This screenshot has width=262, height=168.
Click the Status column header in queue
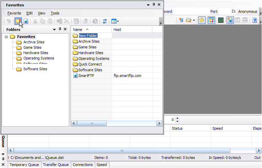point(190,128)
